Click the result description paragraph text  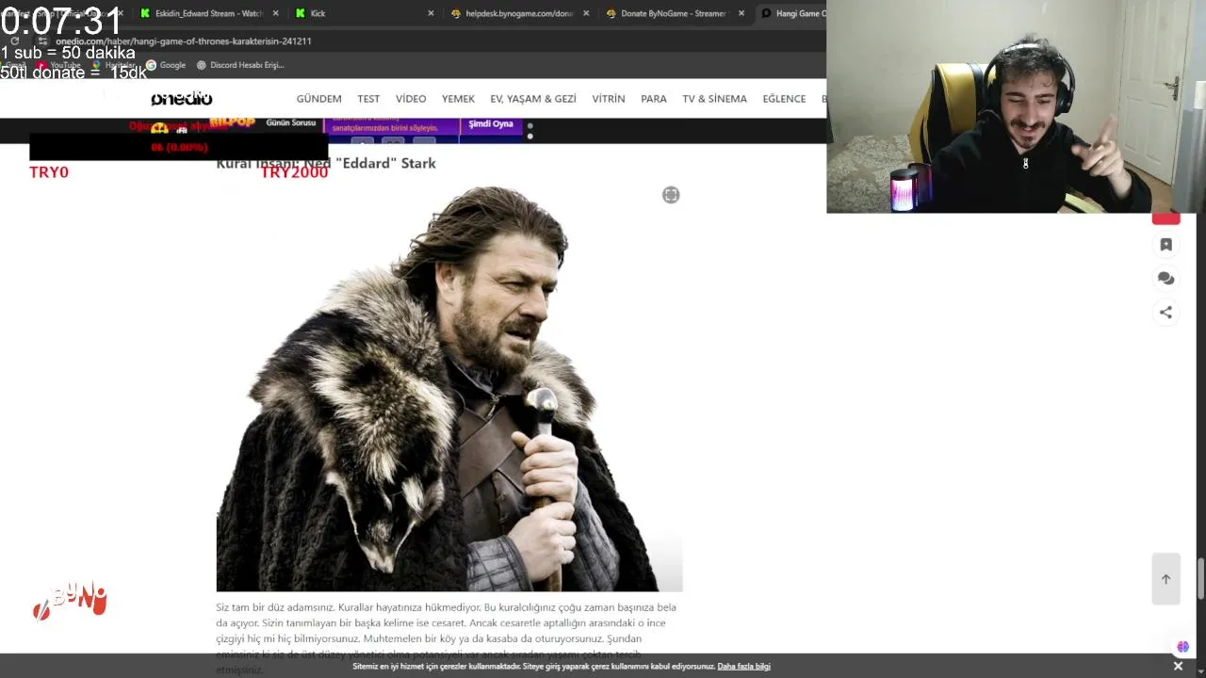click(447, 638)
